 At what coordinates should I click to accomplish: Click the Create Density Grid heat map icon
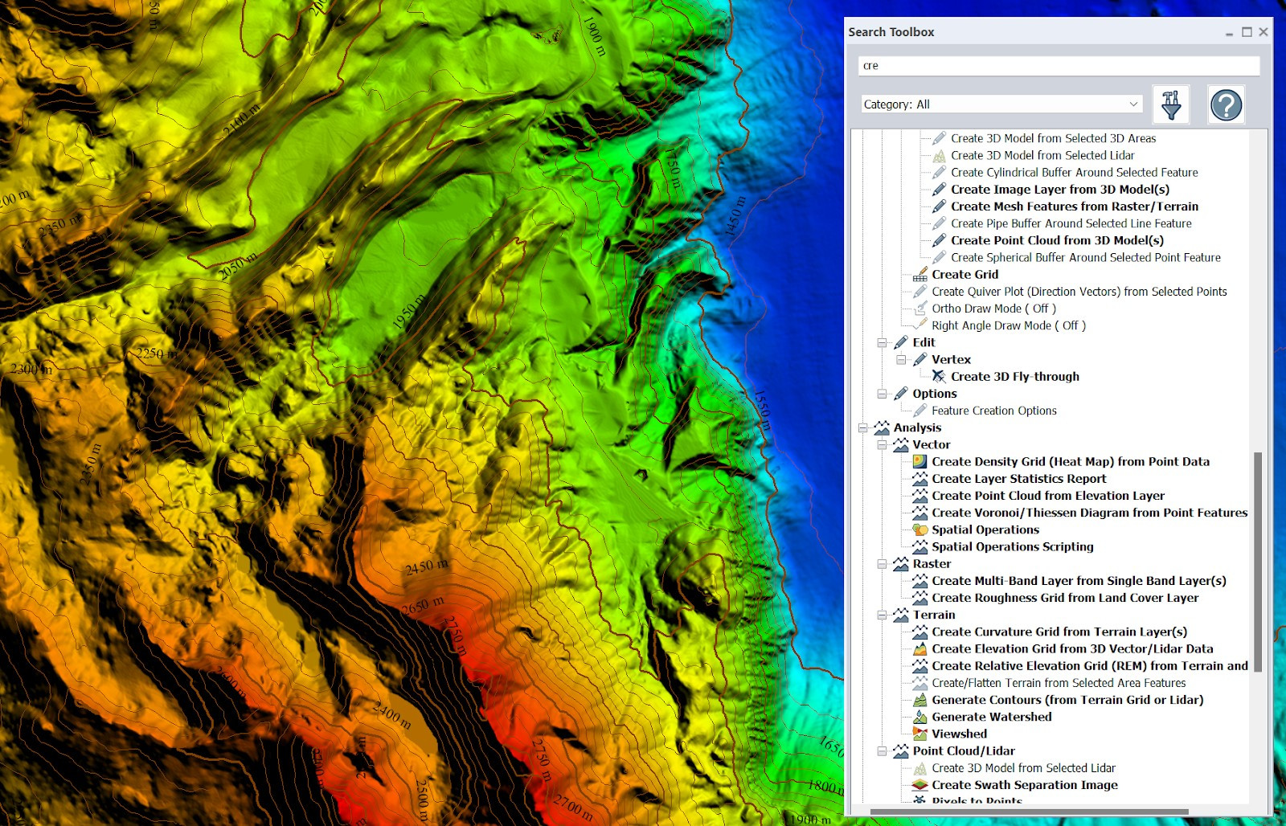click(x=919, y=462)
